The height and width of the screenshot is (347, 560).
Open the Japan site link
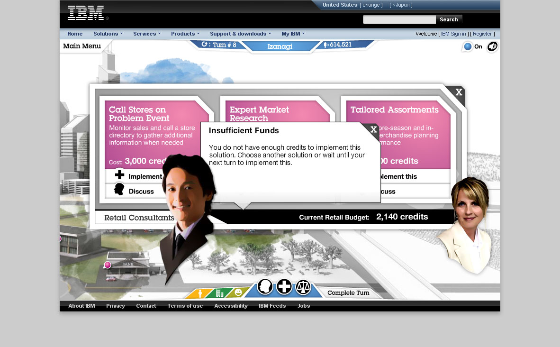[401, 5]
